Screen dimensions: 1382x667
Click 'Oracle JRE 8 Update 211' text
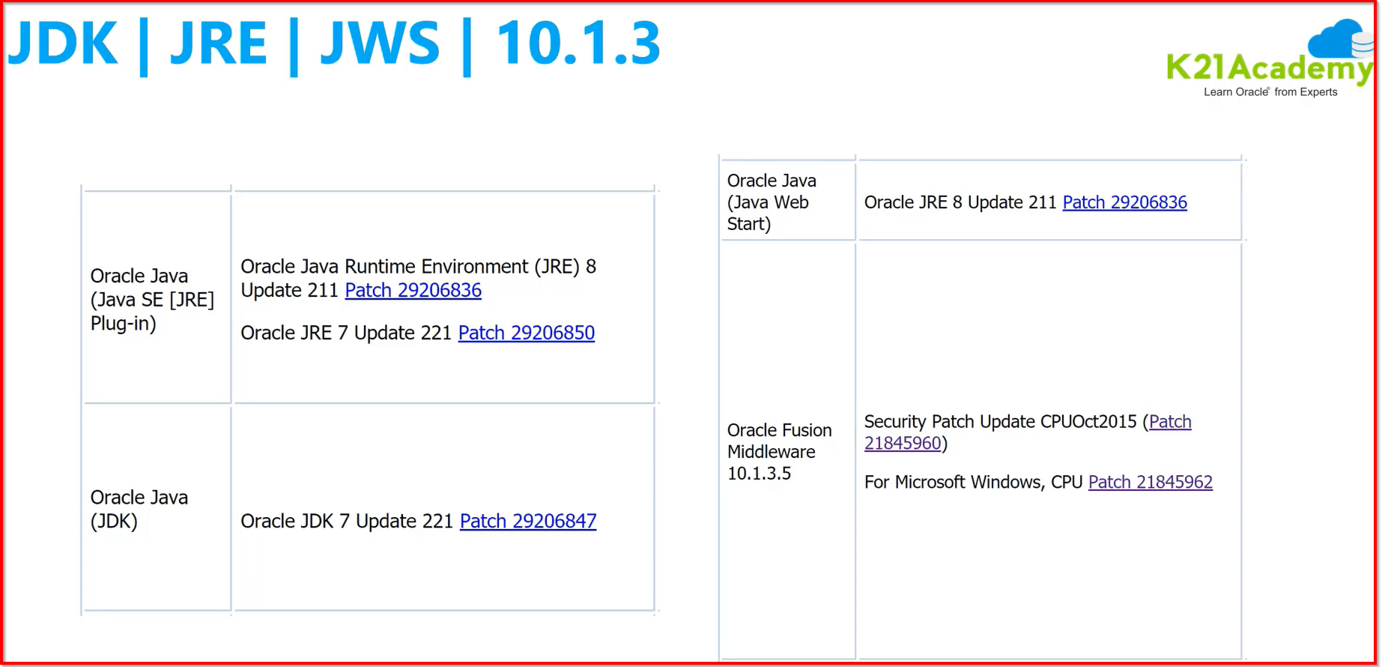(x=960, y=202)
